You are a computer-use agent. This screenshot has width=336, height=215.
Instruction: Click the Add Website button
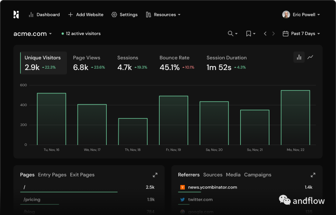pyautogui.click(x=86, y=15)
